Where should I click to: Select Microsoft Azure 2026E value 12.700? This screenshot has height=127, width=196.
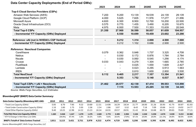point(150,21)
